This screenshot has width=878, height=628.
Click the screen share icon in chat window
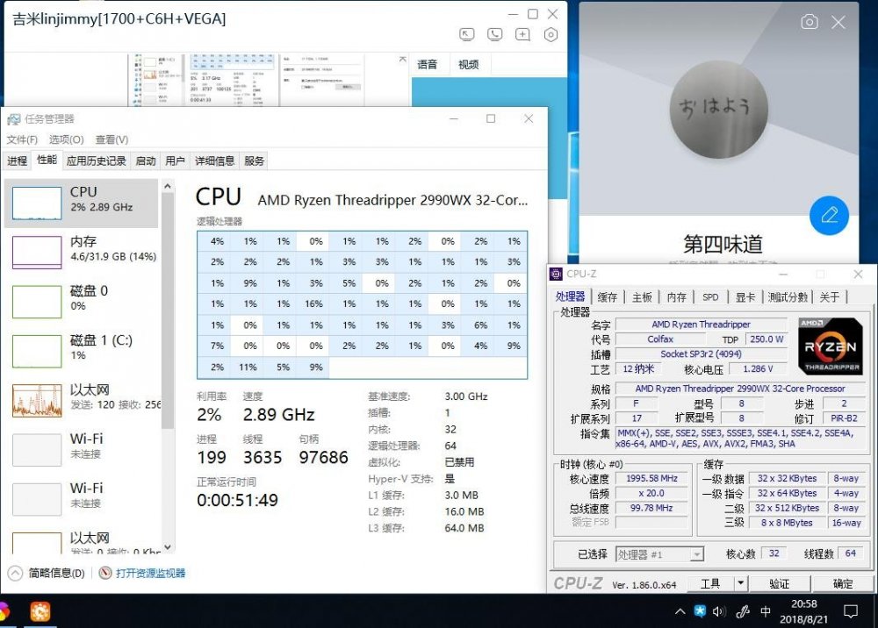466,35
